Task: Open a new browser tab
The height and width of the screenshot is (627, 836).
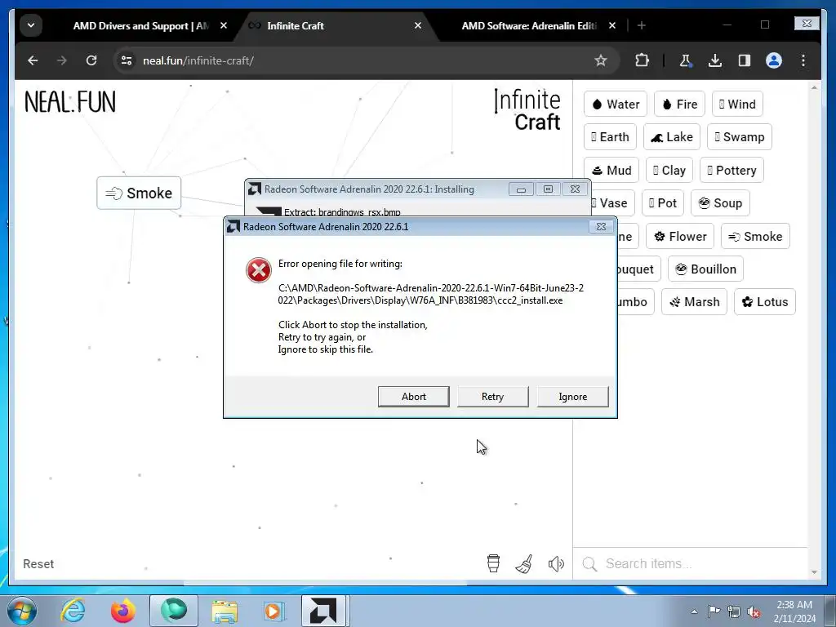Action: point(642,25)
